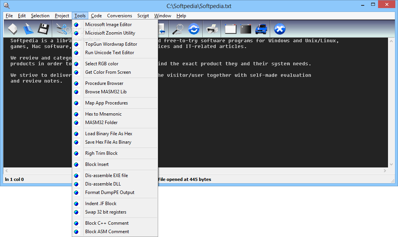Select Map App Procedures

tap(115, 103)
